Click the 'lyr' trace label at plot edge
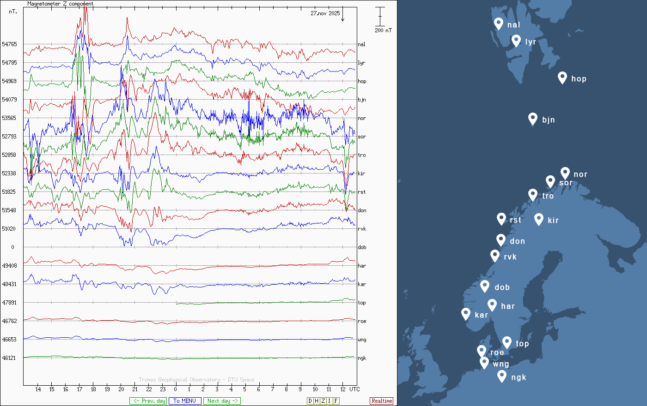The image size is (647, 406). (x=361, y=63)
